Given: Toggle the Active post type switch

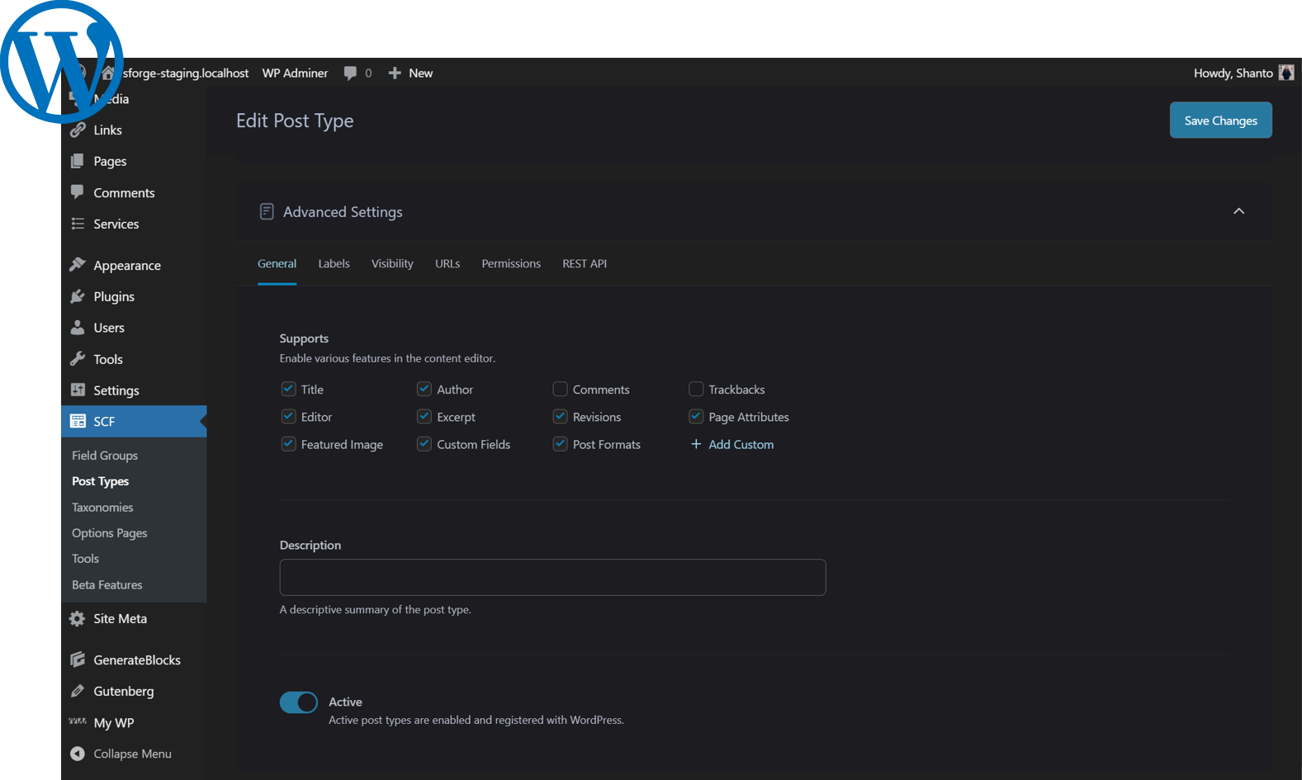Looking at the screenshot, I should coord(299,702).
